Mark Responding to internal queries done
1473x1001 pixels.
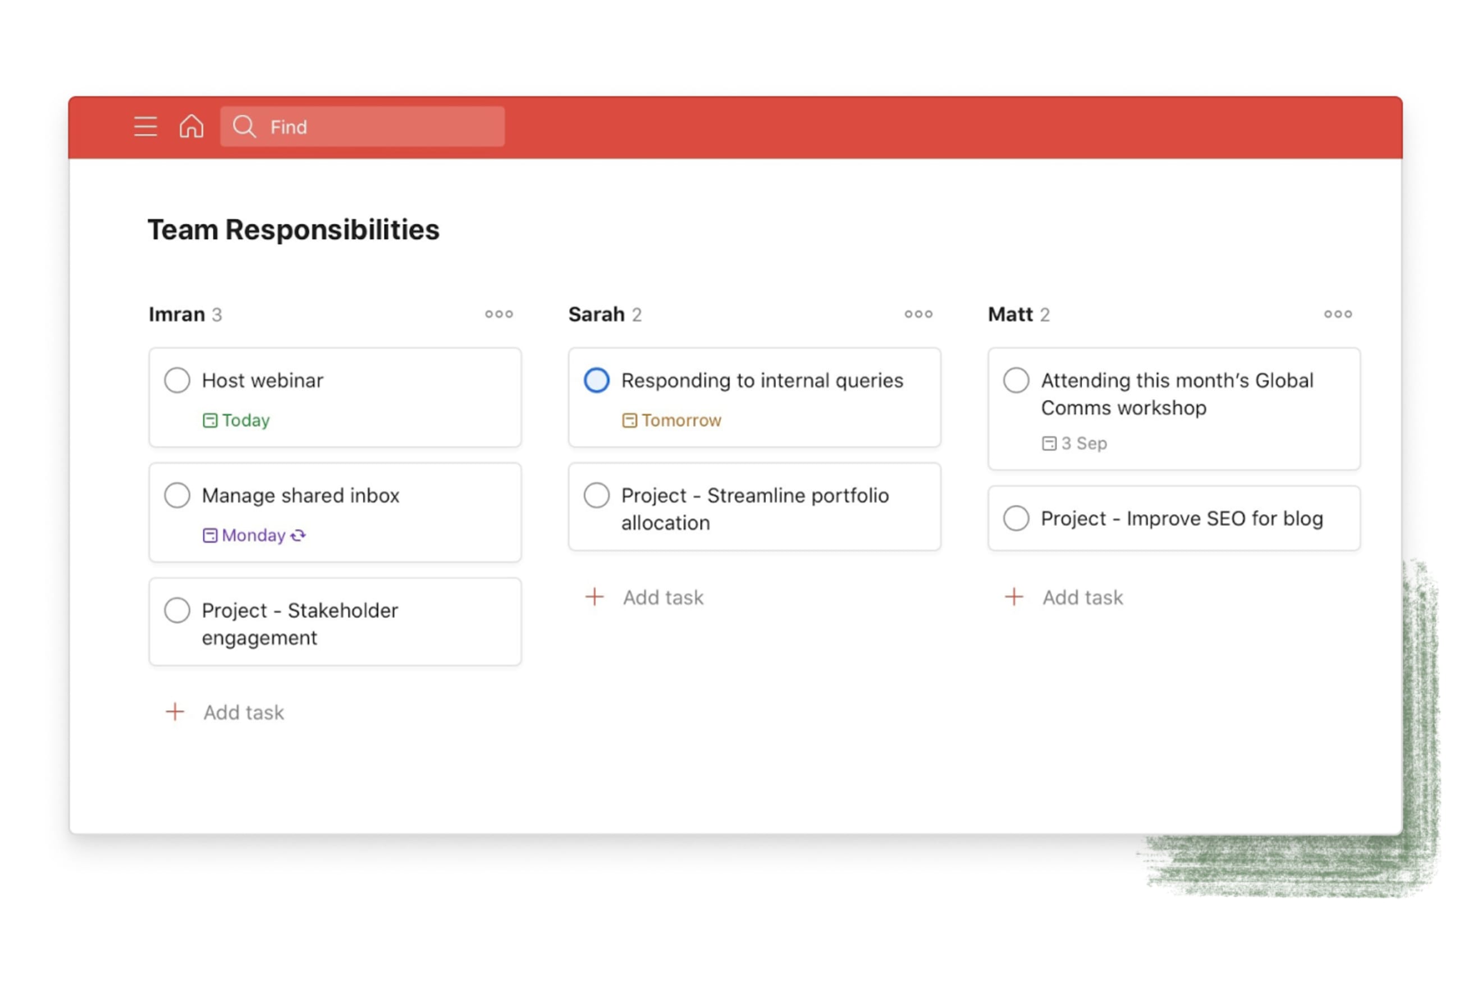pos(596,381)
